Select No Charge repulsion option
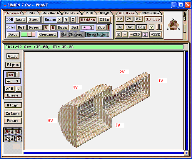The height and width of the screenshot is (159, 192). tap(72, 35)
